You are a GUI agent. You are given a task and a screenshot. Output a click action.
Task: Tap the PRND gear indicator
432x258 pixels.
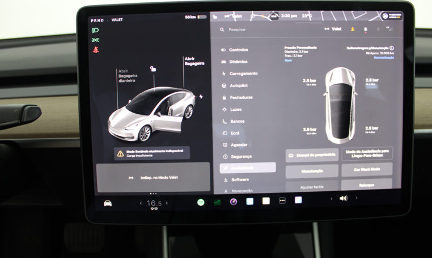coord(98,20)
